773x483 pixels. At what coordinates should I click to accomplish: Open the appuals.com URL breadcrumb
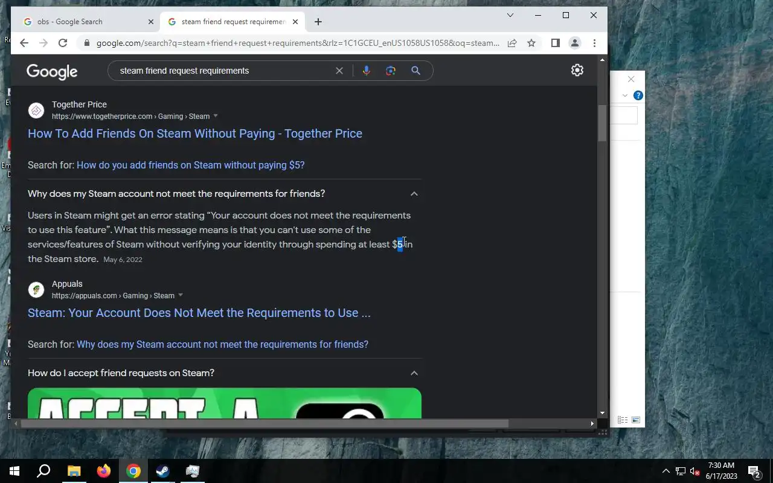click(x=113, y=296)
